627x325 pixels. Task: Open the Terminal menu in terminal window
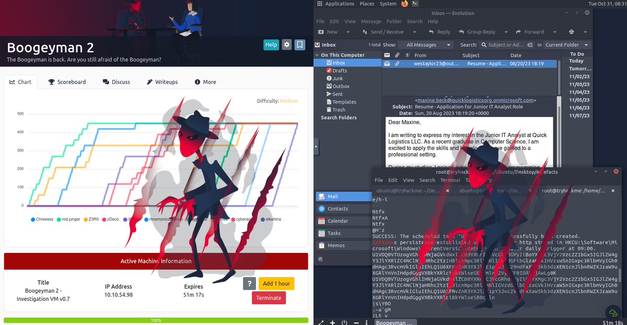pyautogui.click(x=450, y=180)
